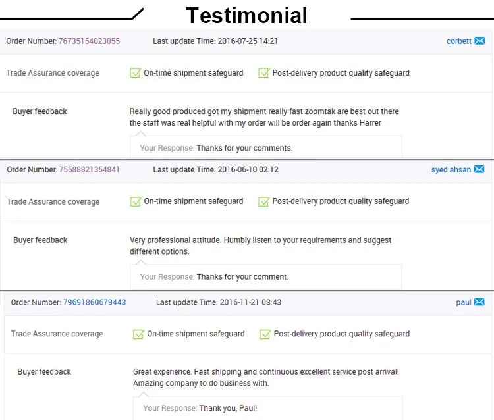The height and width of the screenshot is (420, 494).
Task: Open buyer profile syed ahsan
Action: [451, 169]
